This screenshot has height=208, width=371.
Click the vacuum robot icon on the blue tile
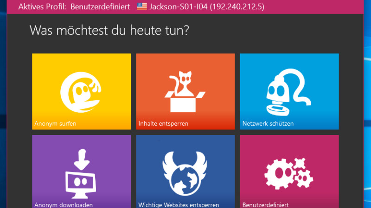click(288, 92)
